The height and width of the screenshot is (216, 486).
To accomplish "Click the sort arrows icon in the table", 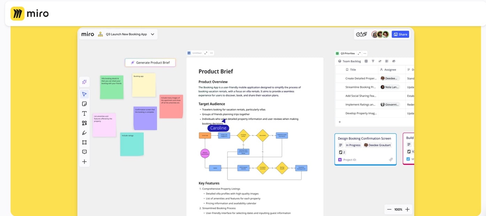I will [x=380, y=61].
